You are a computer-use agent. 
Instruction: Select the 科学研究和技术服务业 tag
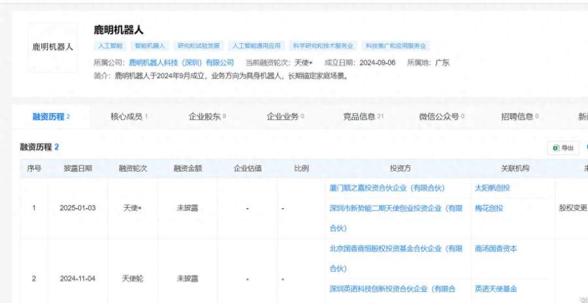click(x=323, y=46)
